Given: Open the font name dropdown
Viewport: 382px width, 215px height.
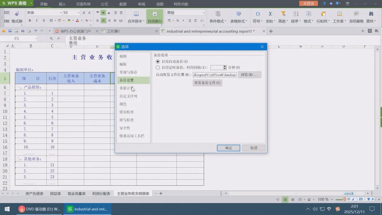Looking at the screenshot, I should (61, 13).
